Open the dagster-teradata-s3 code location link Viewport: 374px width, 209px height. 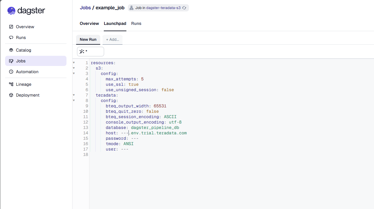pyautogui.click(x=163, y=8)
